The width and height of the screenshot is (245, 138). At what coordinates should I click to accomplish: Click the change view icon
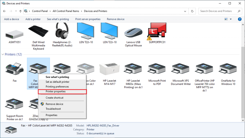[x=226, y=19]
